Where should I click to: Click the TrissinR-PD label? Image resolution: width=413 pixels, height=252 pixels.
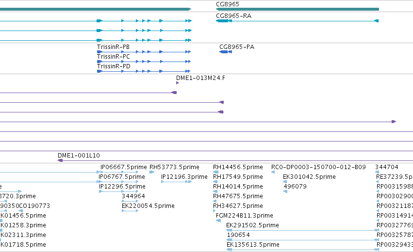click(114, 66)
